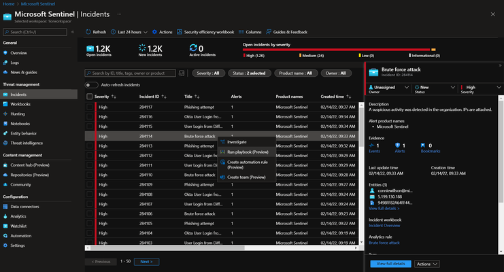Open Threat intelligence icon
Viewport: 504px width, 272px height.
[x=5, y=143]
